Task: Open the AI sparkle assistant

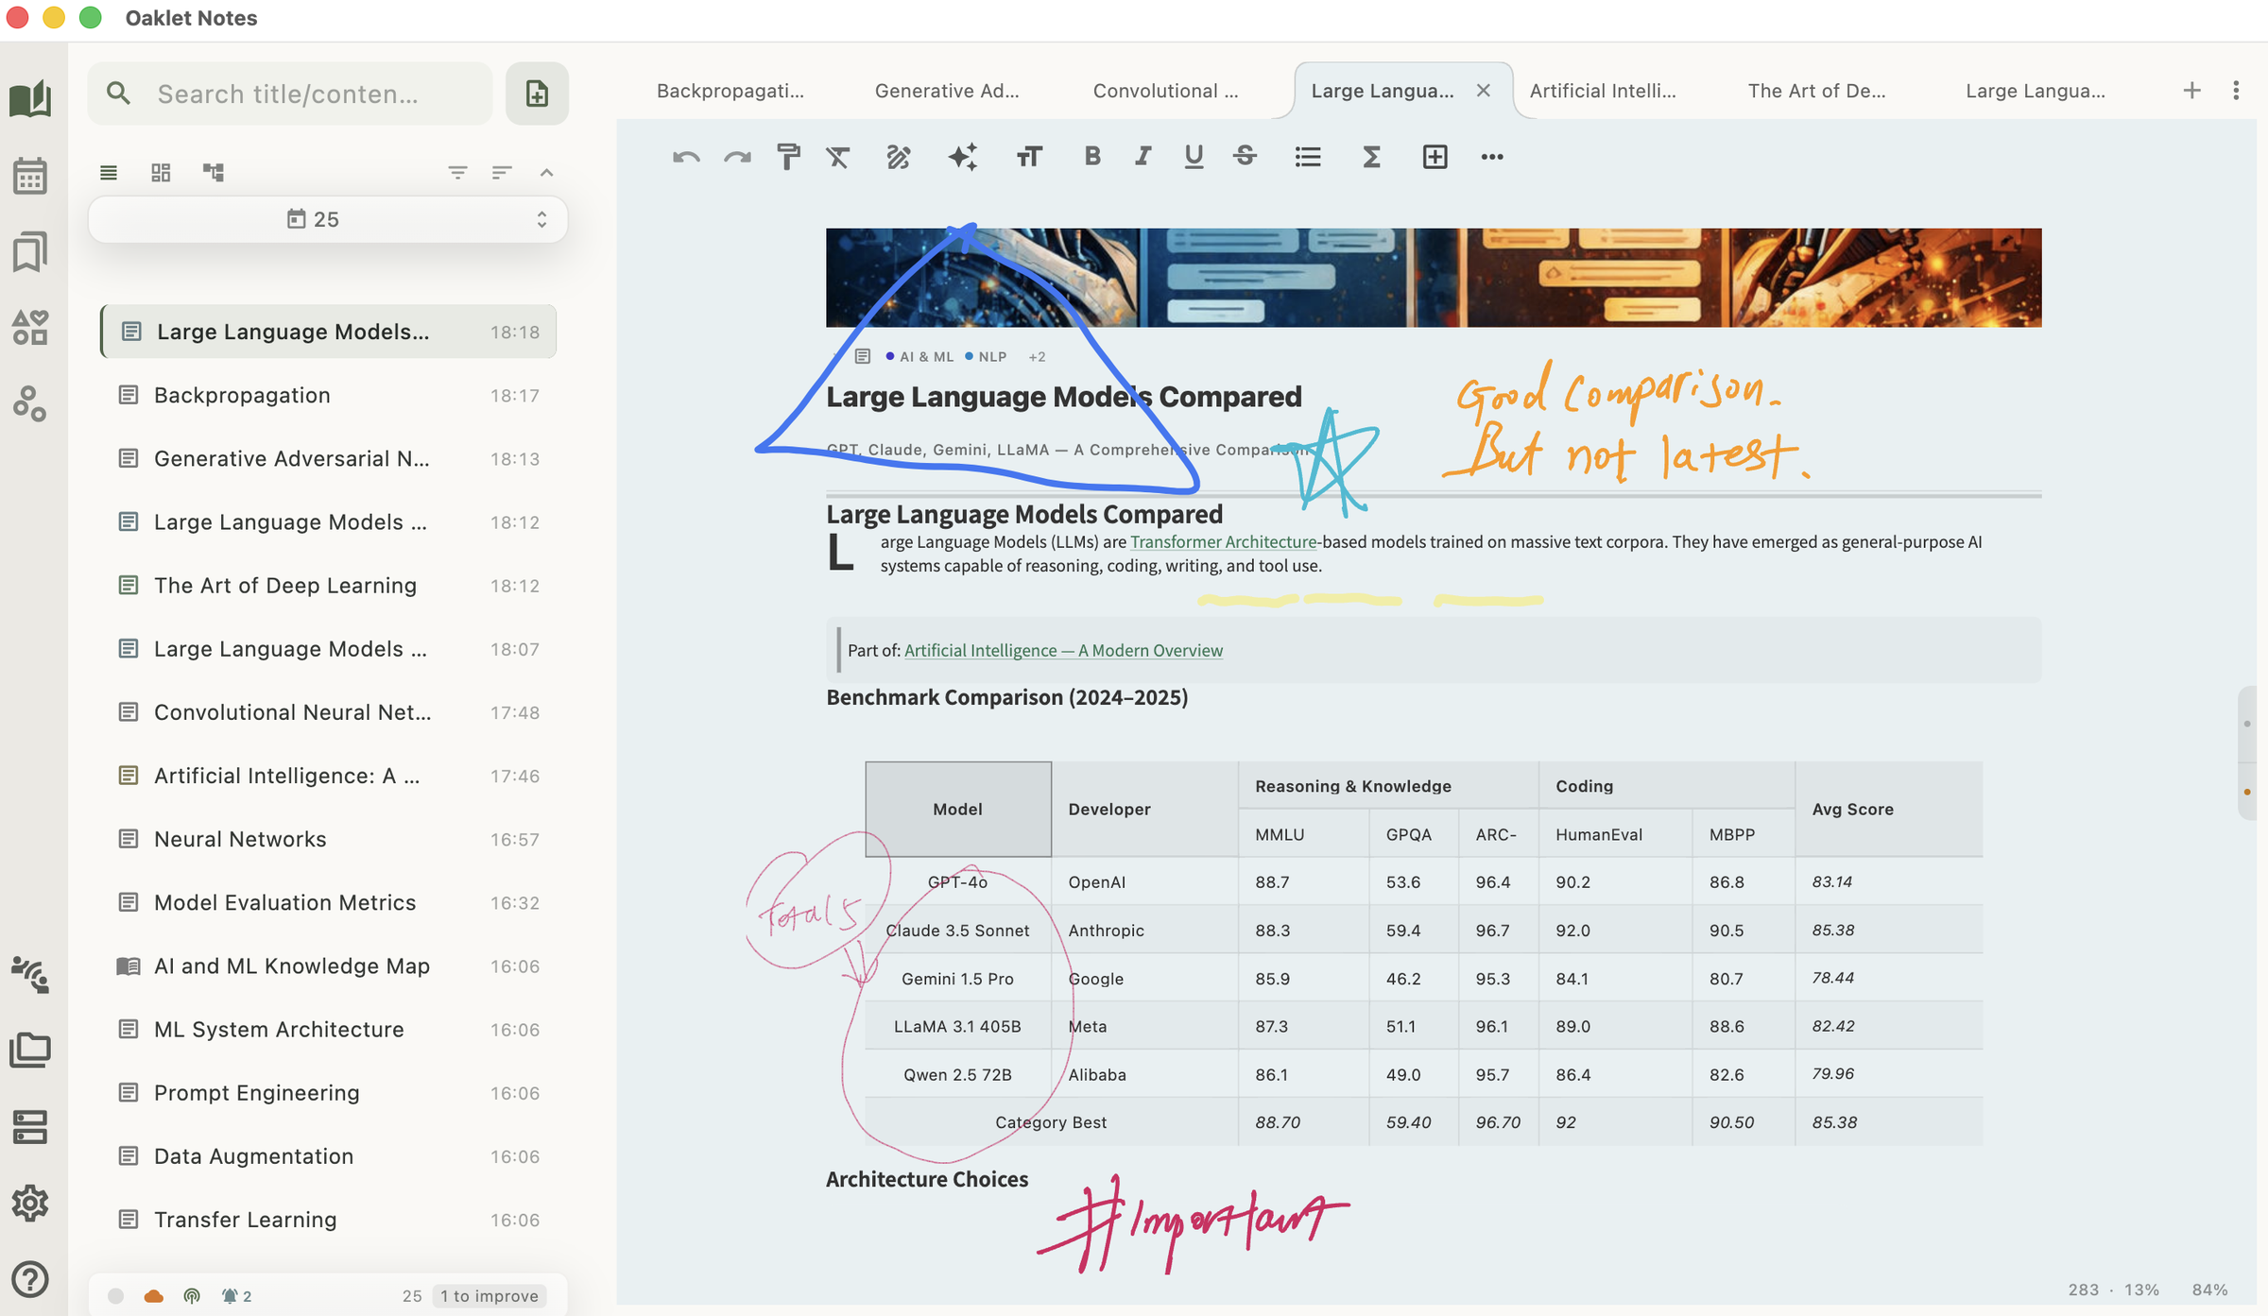Action: click(963, 157)
